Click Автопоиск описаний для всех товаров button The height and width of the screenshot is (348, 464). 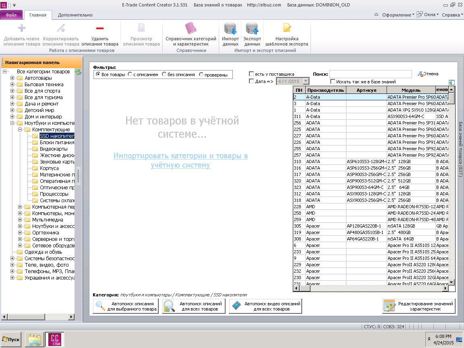(x=193, y=306)
